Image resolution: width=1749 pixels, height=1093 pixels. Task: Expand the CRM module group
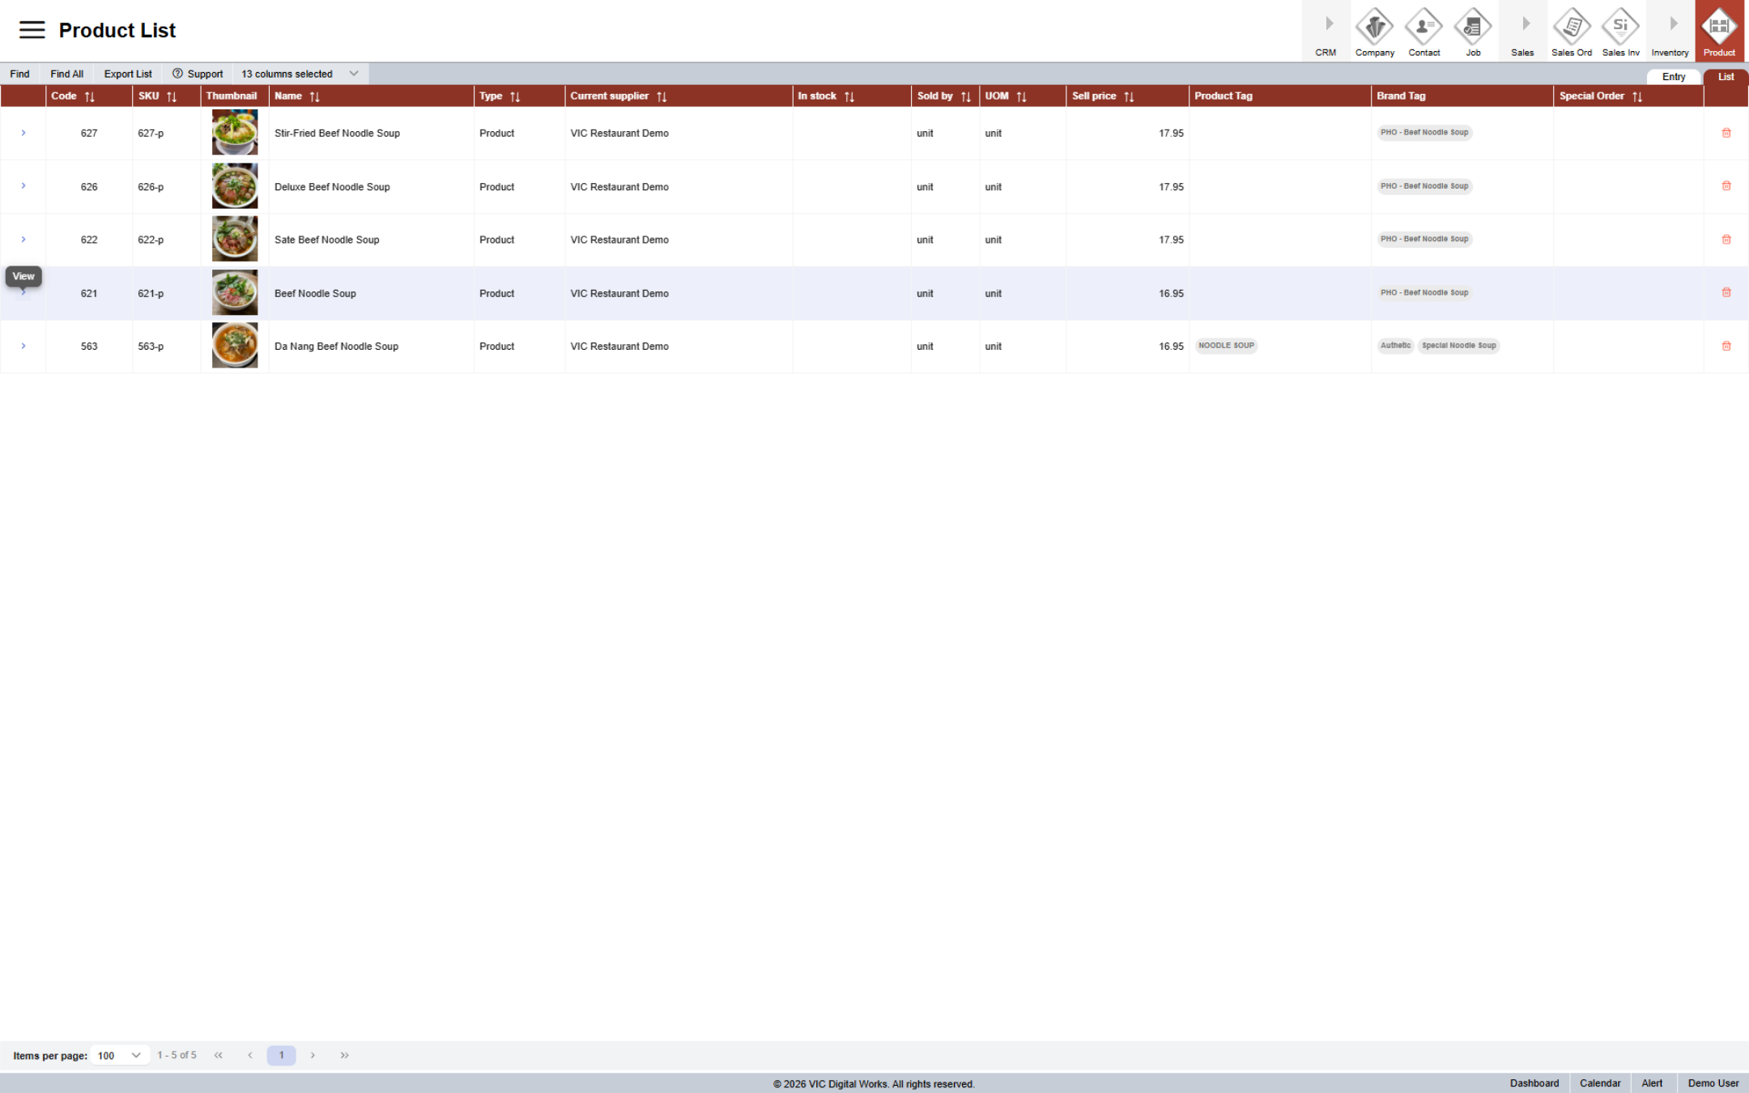[x=1326, y=31]
